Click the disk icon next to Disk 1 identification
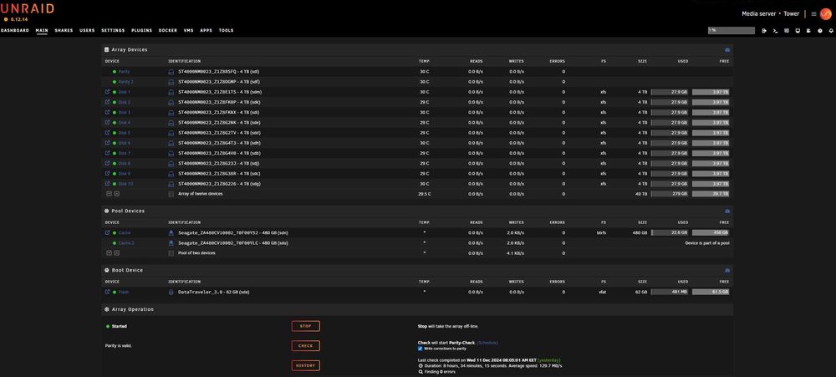 pyautogui.click(x=171, y=92)
